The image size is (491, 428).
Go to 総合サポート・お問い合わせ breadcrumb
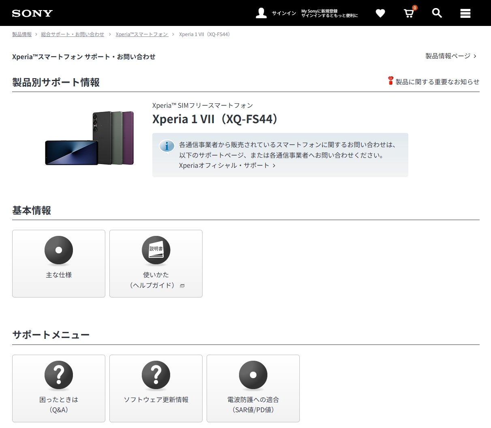(x=73, y=34)
